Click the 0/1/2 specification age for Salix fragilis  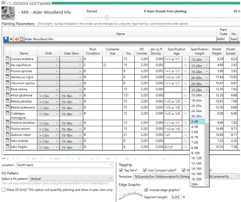(173, 147)
